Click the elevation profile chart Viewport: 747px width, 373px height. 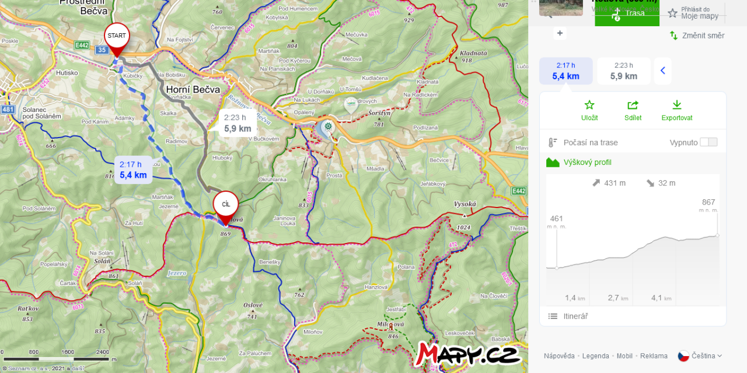coord(633,239)
